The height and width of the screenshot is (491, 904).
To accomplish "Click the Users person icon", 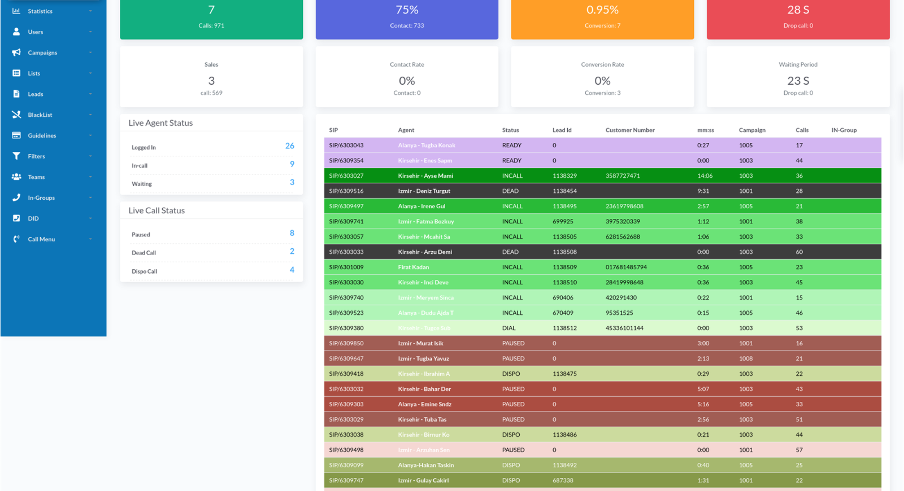I will point(16,32).
